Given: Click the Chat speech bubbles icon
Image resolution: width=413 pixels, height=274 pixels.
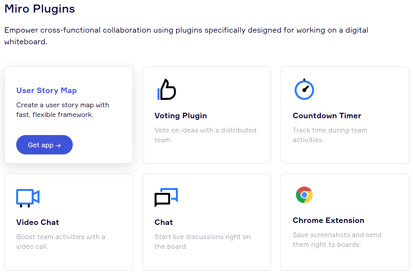Looking at the screenshot, I should (166, 197).
